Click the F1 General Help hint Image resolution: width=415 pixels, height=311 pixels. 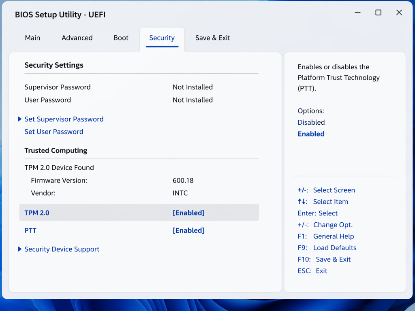click(x=325, y=236)
